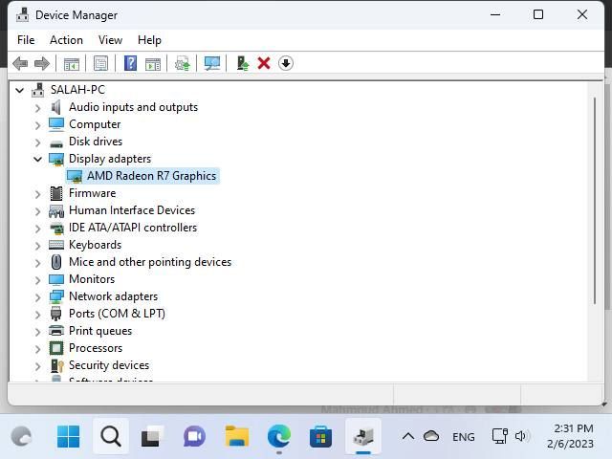Expand the Computer category chevron
This screenshot has width=612, height=459.
pos(37,125)
